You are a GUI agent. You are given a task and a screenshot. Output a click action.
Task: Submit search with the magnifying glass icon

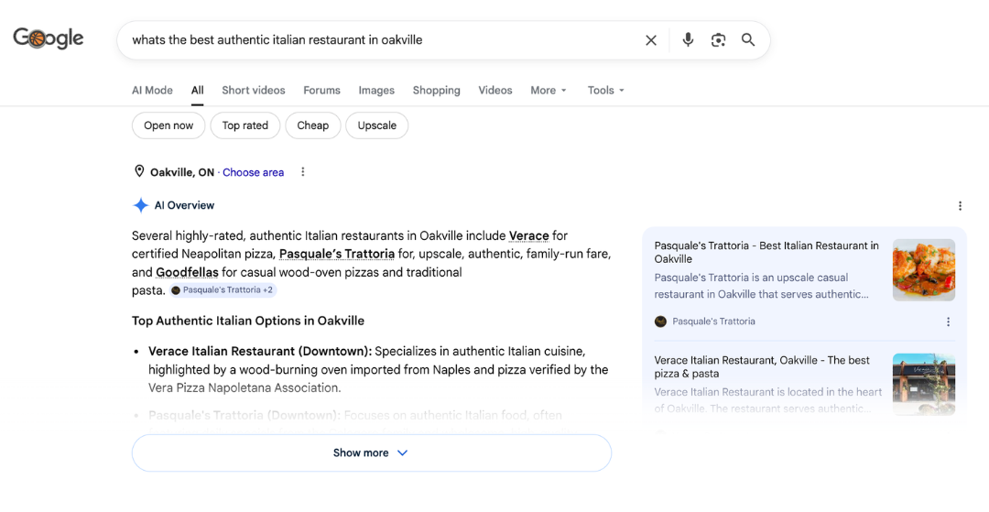[748, 39]
